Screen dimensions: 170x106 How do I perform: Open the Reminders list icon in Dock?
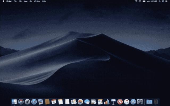click(x=67, y=102)
